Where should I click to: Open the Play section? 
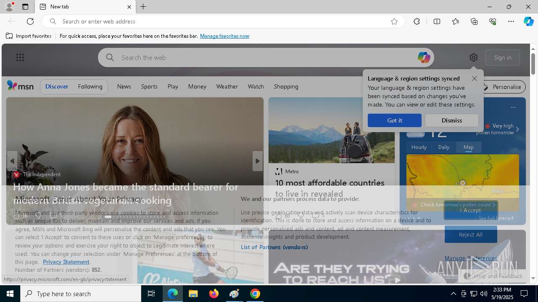(173, 86)
